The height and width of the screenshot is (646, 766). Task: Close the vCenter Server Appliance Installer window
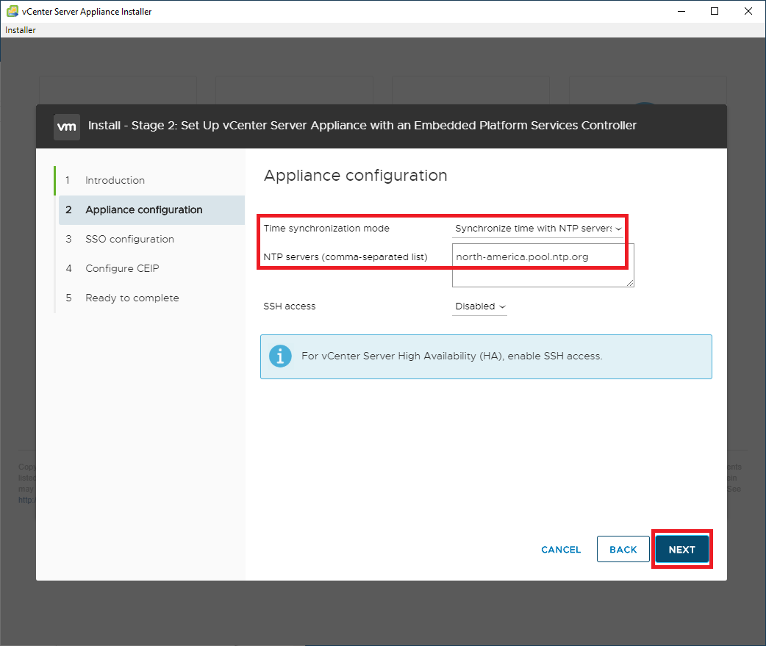(748, 11)
